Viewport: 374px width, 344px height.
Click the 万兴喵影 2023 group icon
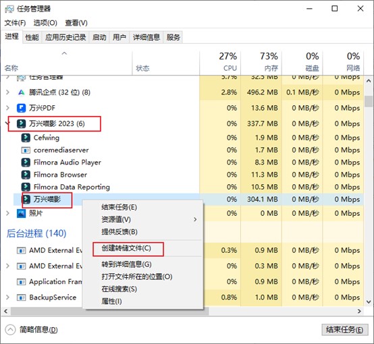[x=21, y=123]
